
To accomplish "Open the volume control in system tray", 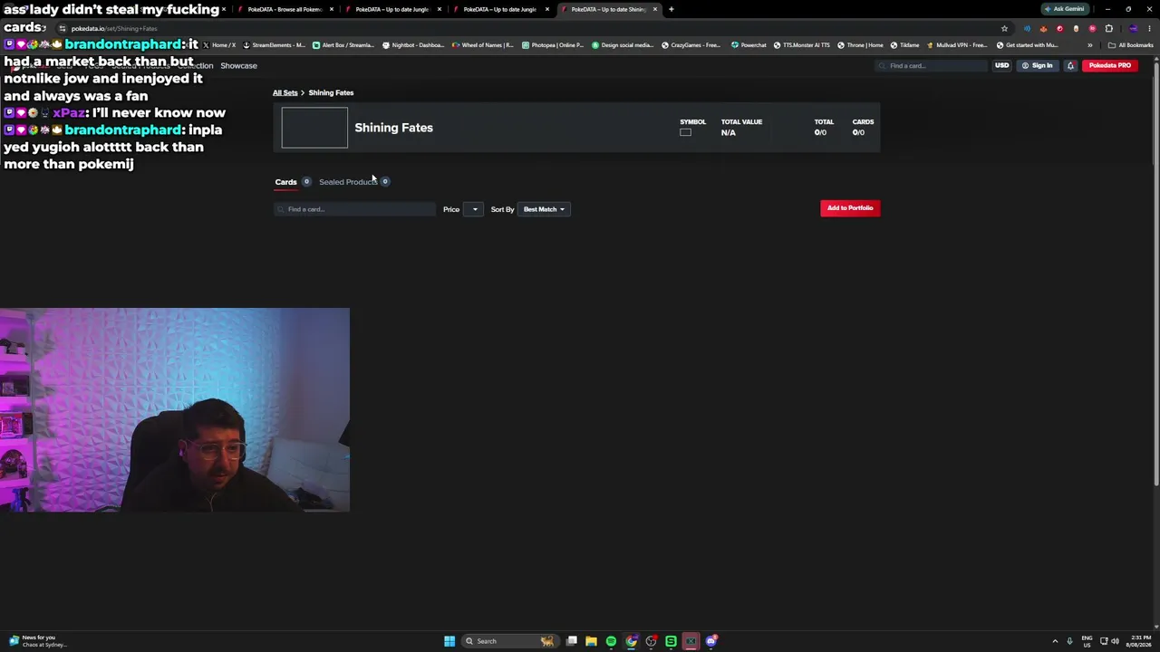I will click(x=1115, y=641).
